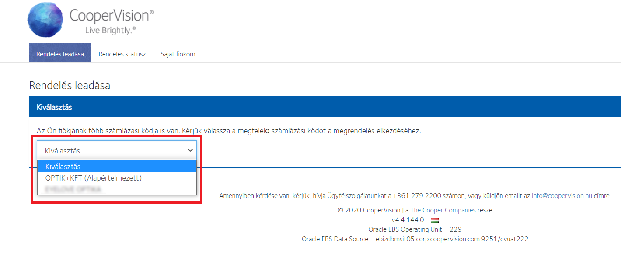
Task: Choose OPTIK+KFT (Alapértelmezett) from the dropdown list
Action: (x=117, y=178)
